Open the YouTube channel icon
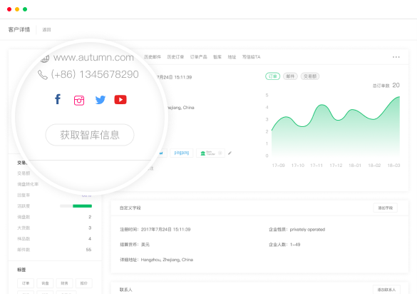 coord(120,100)
